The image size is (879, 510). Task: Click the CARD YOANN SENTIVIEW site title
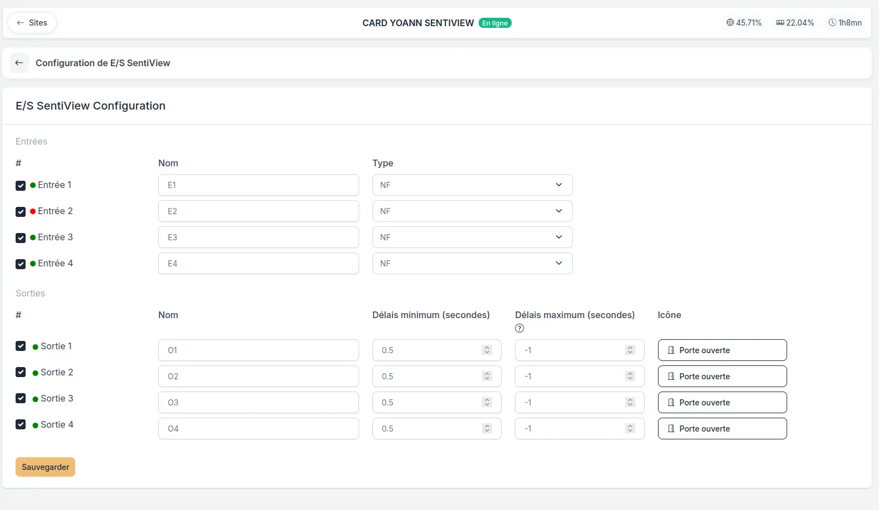pos(418,23)
